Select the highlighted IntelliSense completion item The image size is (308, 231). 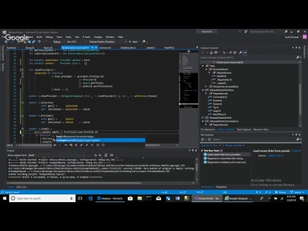click(101, 141)
